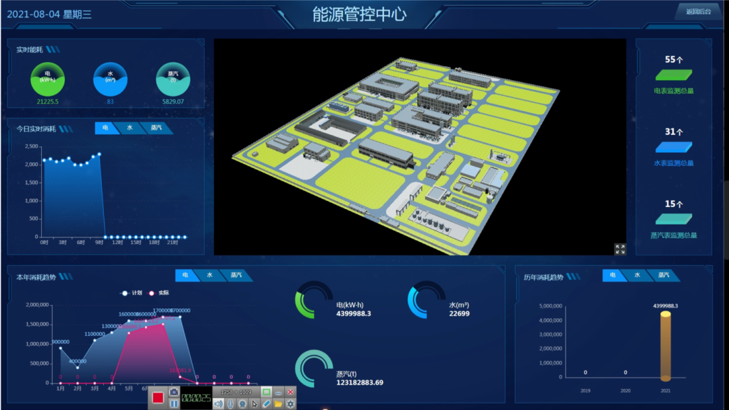Click the green 电表监测总量 block icon
This screenshot has width=729, height=410.
[674, 75]
